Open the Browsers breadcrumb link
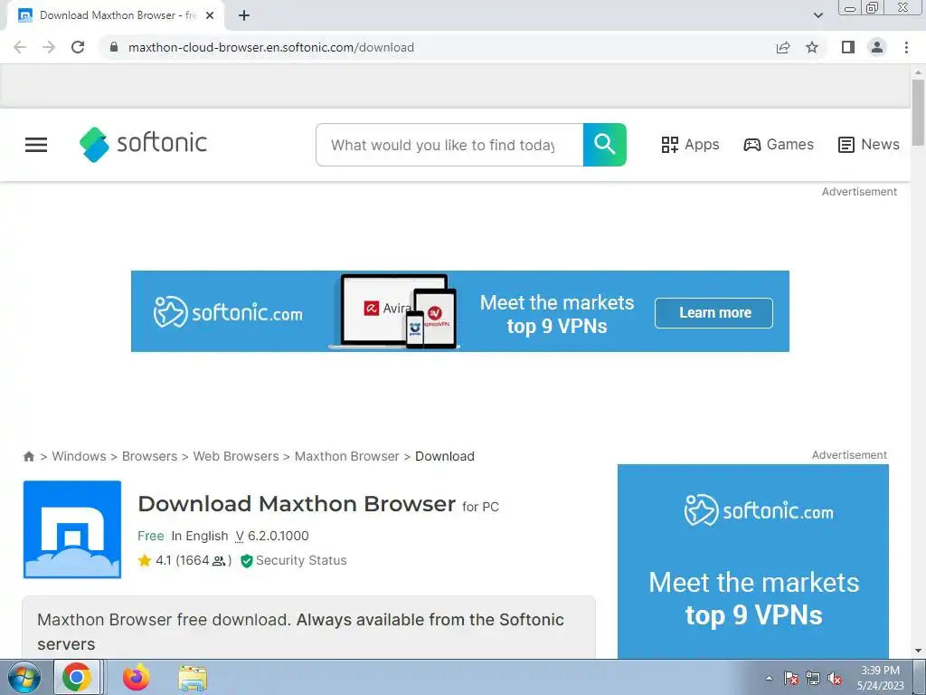 149,456
